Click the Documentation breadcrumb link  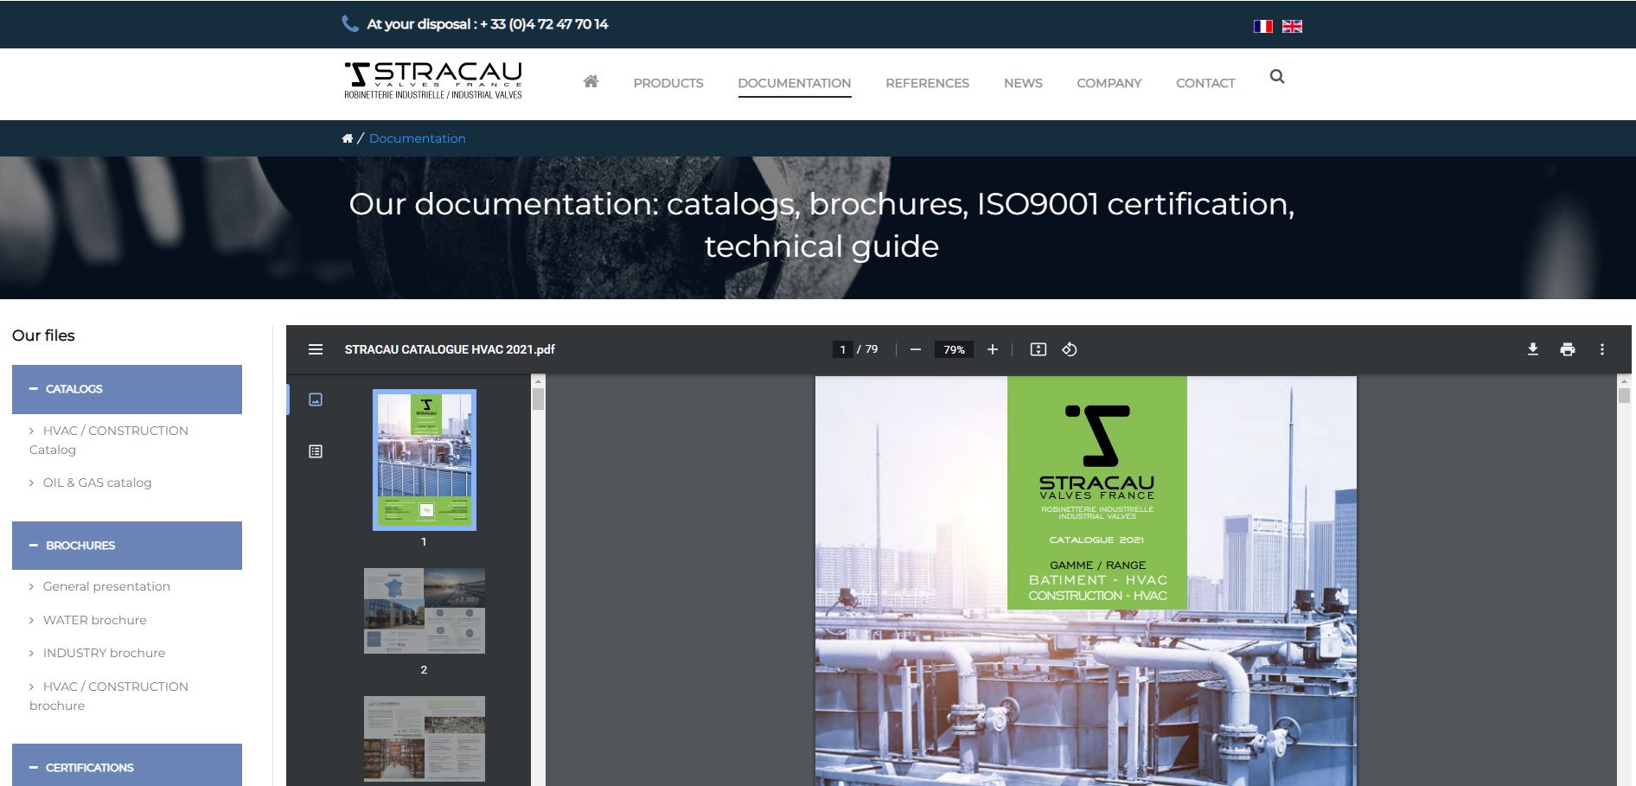pyautogui.click(x=418, y=138)
